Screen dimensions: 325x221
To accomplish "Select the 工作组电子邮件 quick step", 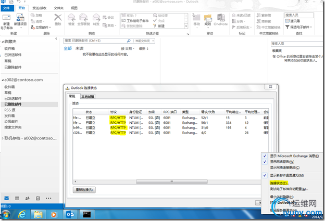I will point(135,21).
